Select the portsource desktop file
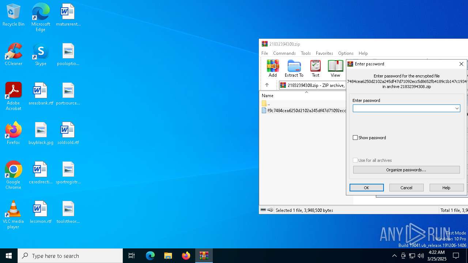 (68, 94)
